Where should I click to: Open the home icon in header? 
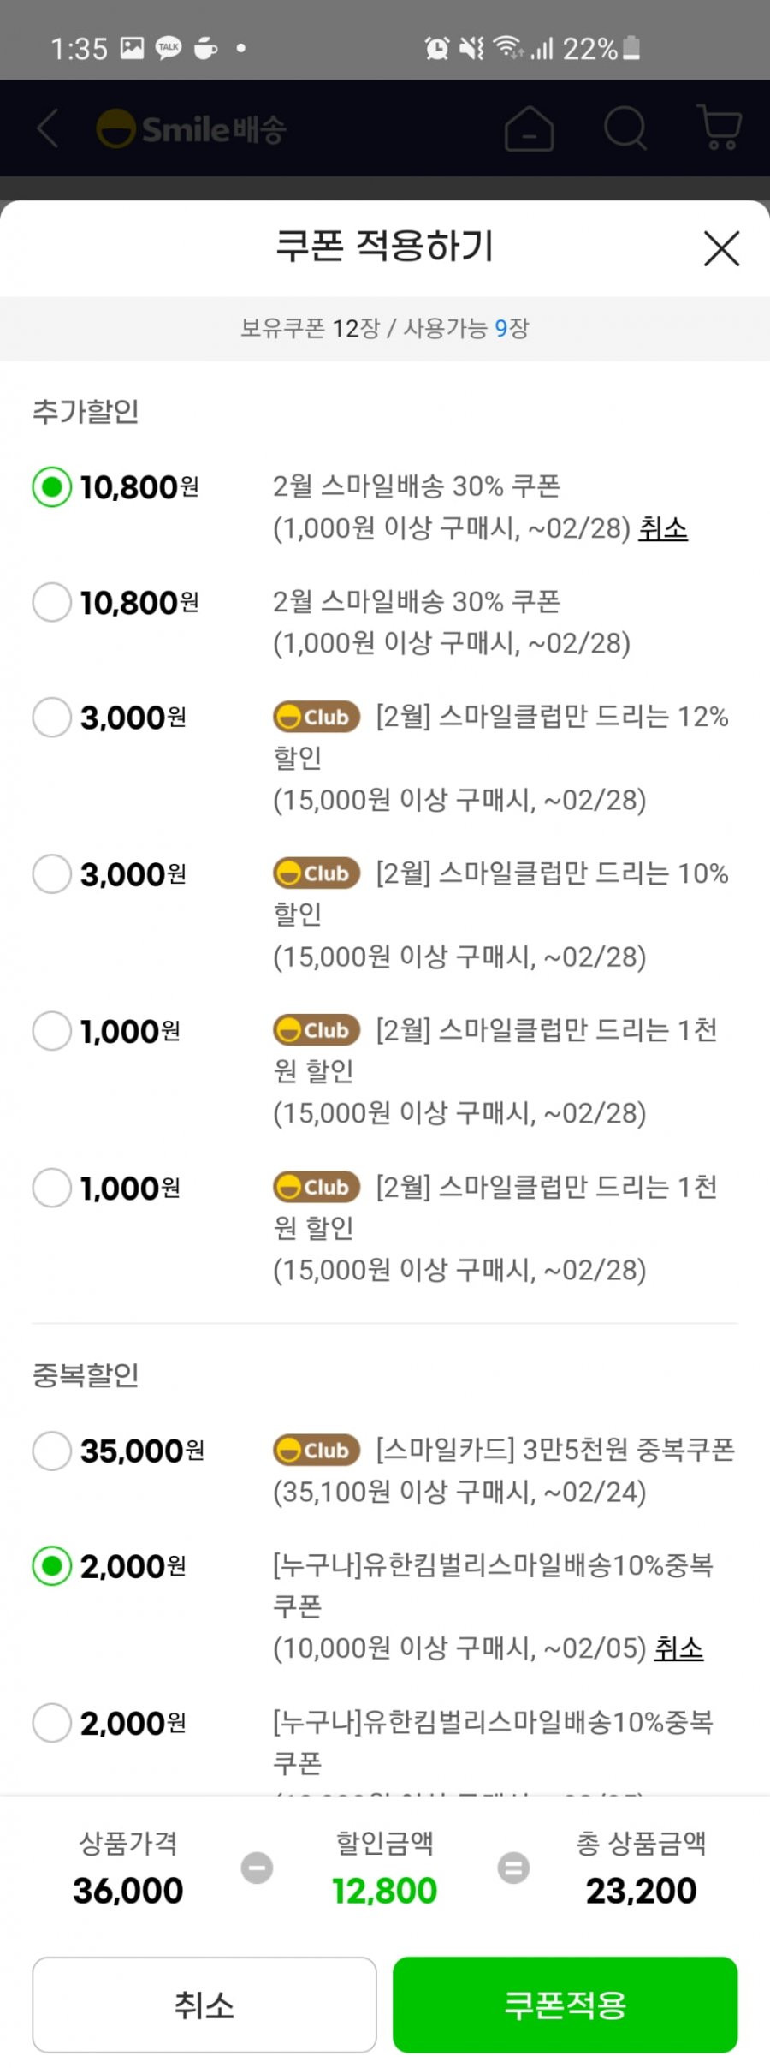point(529,128)
